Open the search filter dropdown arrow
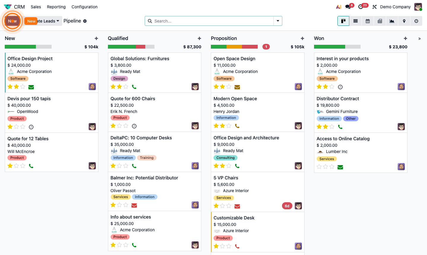427x255 pixels. coord(278,21)
